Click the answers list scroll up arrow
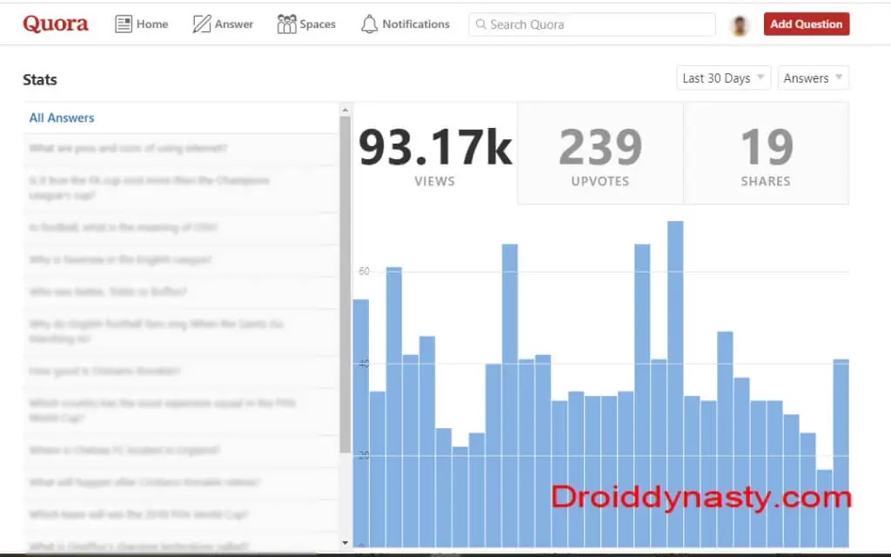891x557 pixels. click(x=345, y=110)
